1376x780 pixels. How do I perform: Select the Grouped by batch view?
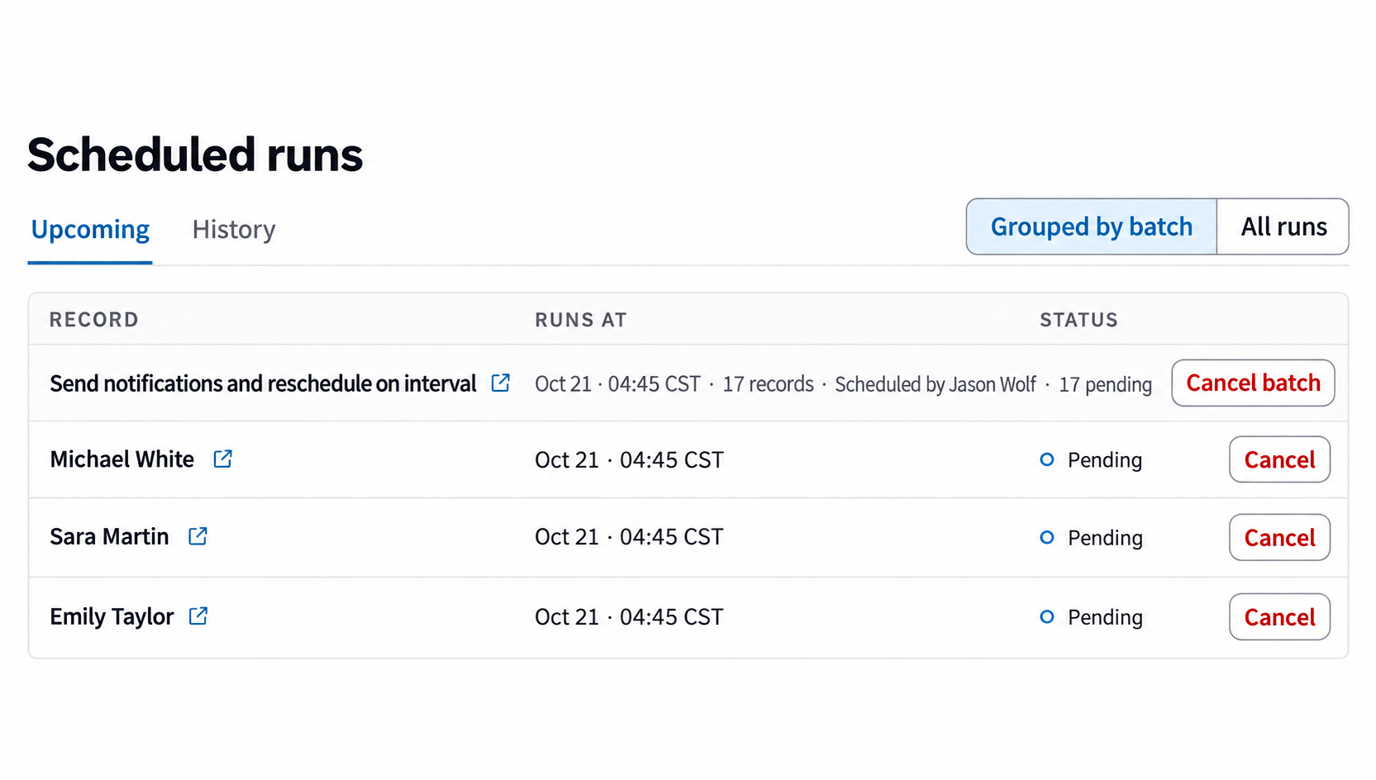[1092, 226]
